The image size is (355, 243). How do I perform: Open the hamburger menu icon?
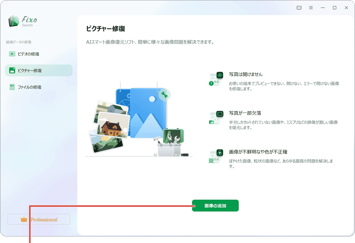point(311,7)
